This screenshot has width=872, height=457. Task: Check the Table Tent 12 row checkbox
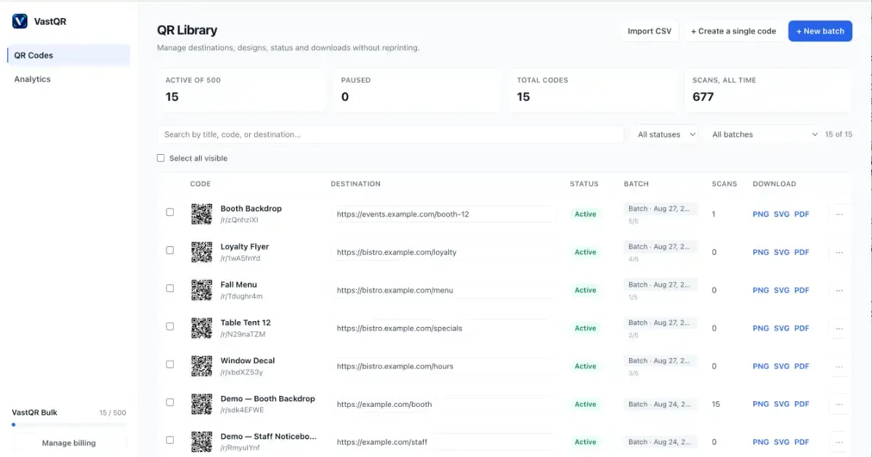(170, 326)
